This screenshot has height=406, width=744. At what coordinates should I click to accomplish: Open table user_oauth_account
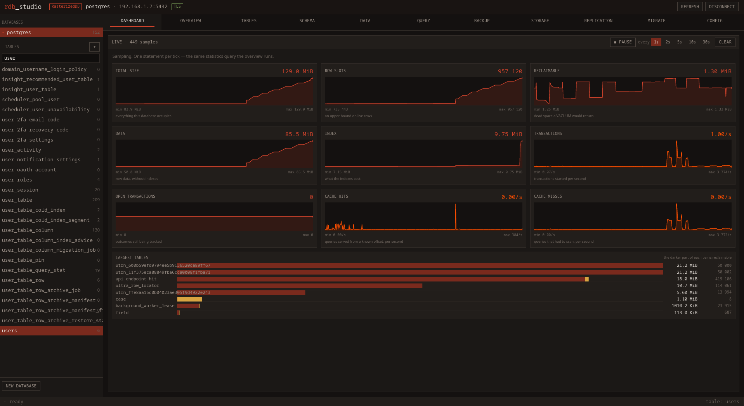point(51,170)
